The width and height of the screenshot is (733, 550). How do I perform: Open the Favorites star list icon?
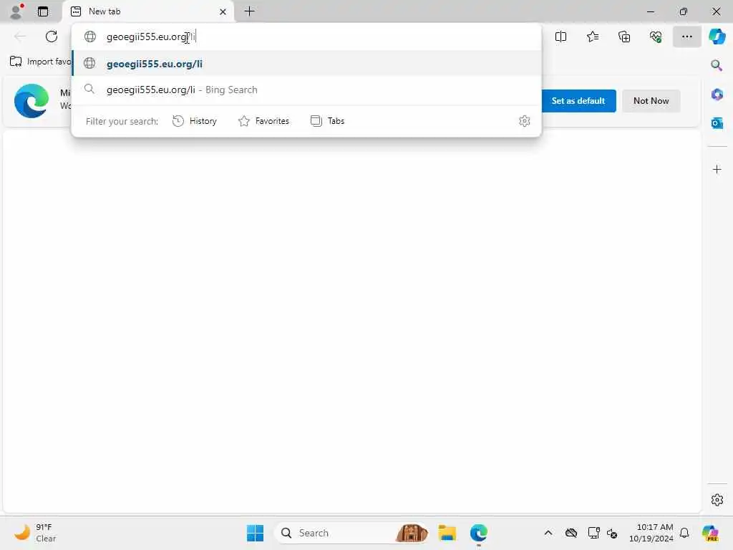[x=592, y=37]
